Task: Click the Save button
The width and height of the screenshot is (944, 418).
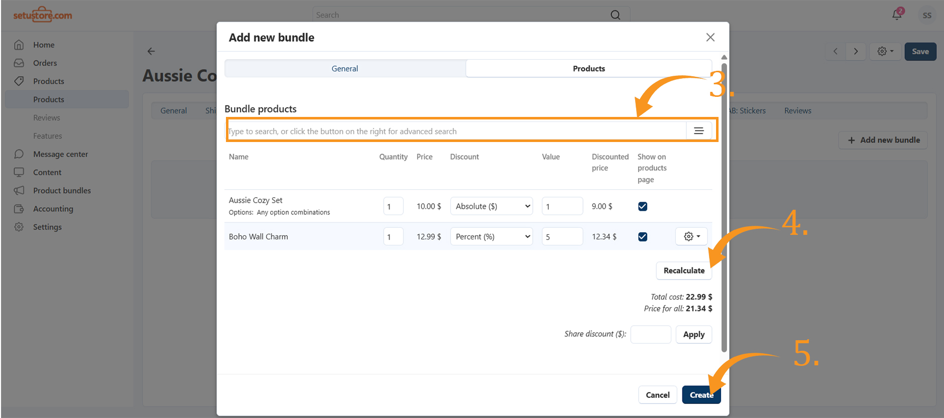Action: 920,51
